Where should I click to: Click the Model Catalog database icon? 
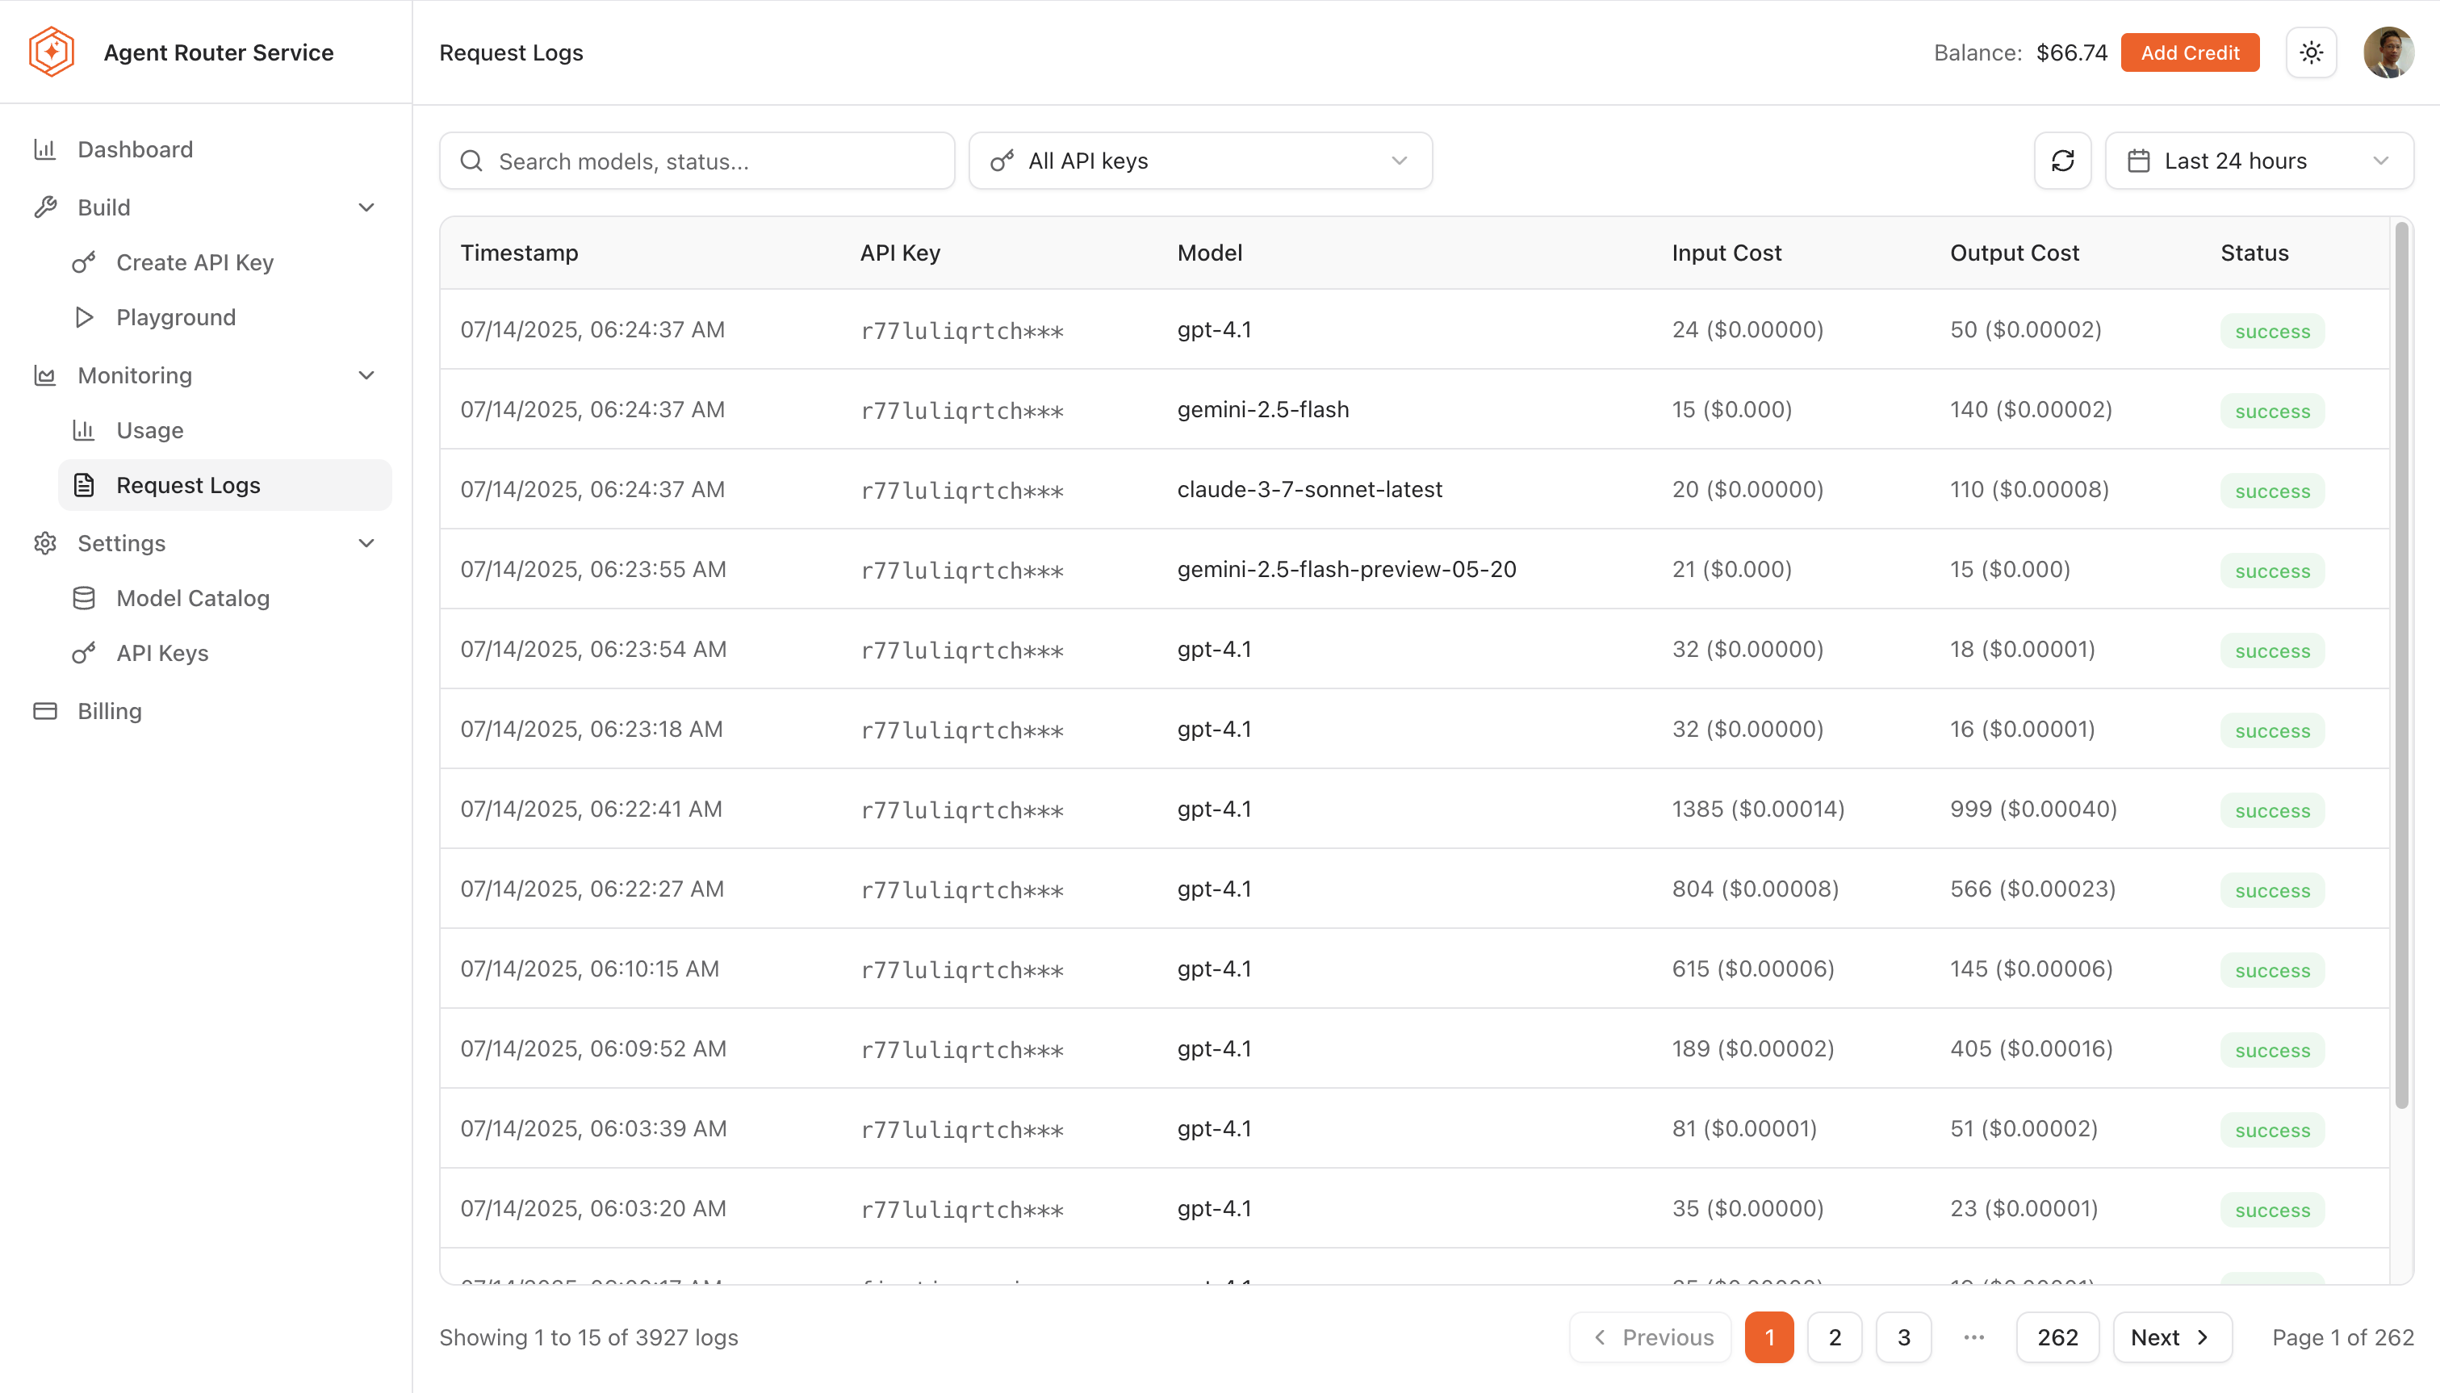point(83,598)
